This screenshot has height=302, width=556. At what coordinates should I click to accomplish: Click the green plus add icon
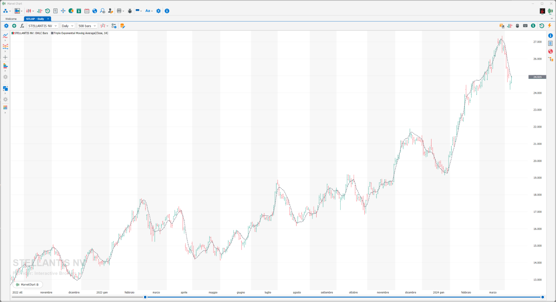[14, 26]
